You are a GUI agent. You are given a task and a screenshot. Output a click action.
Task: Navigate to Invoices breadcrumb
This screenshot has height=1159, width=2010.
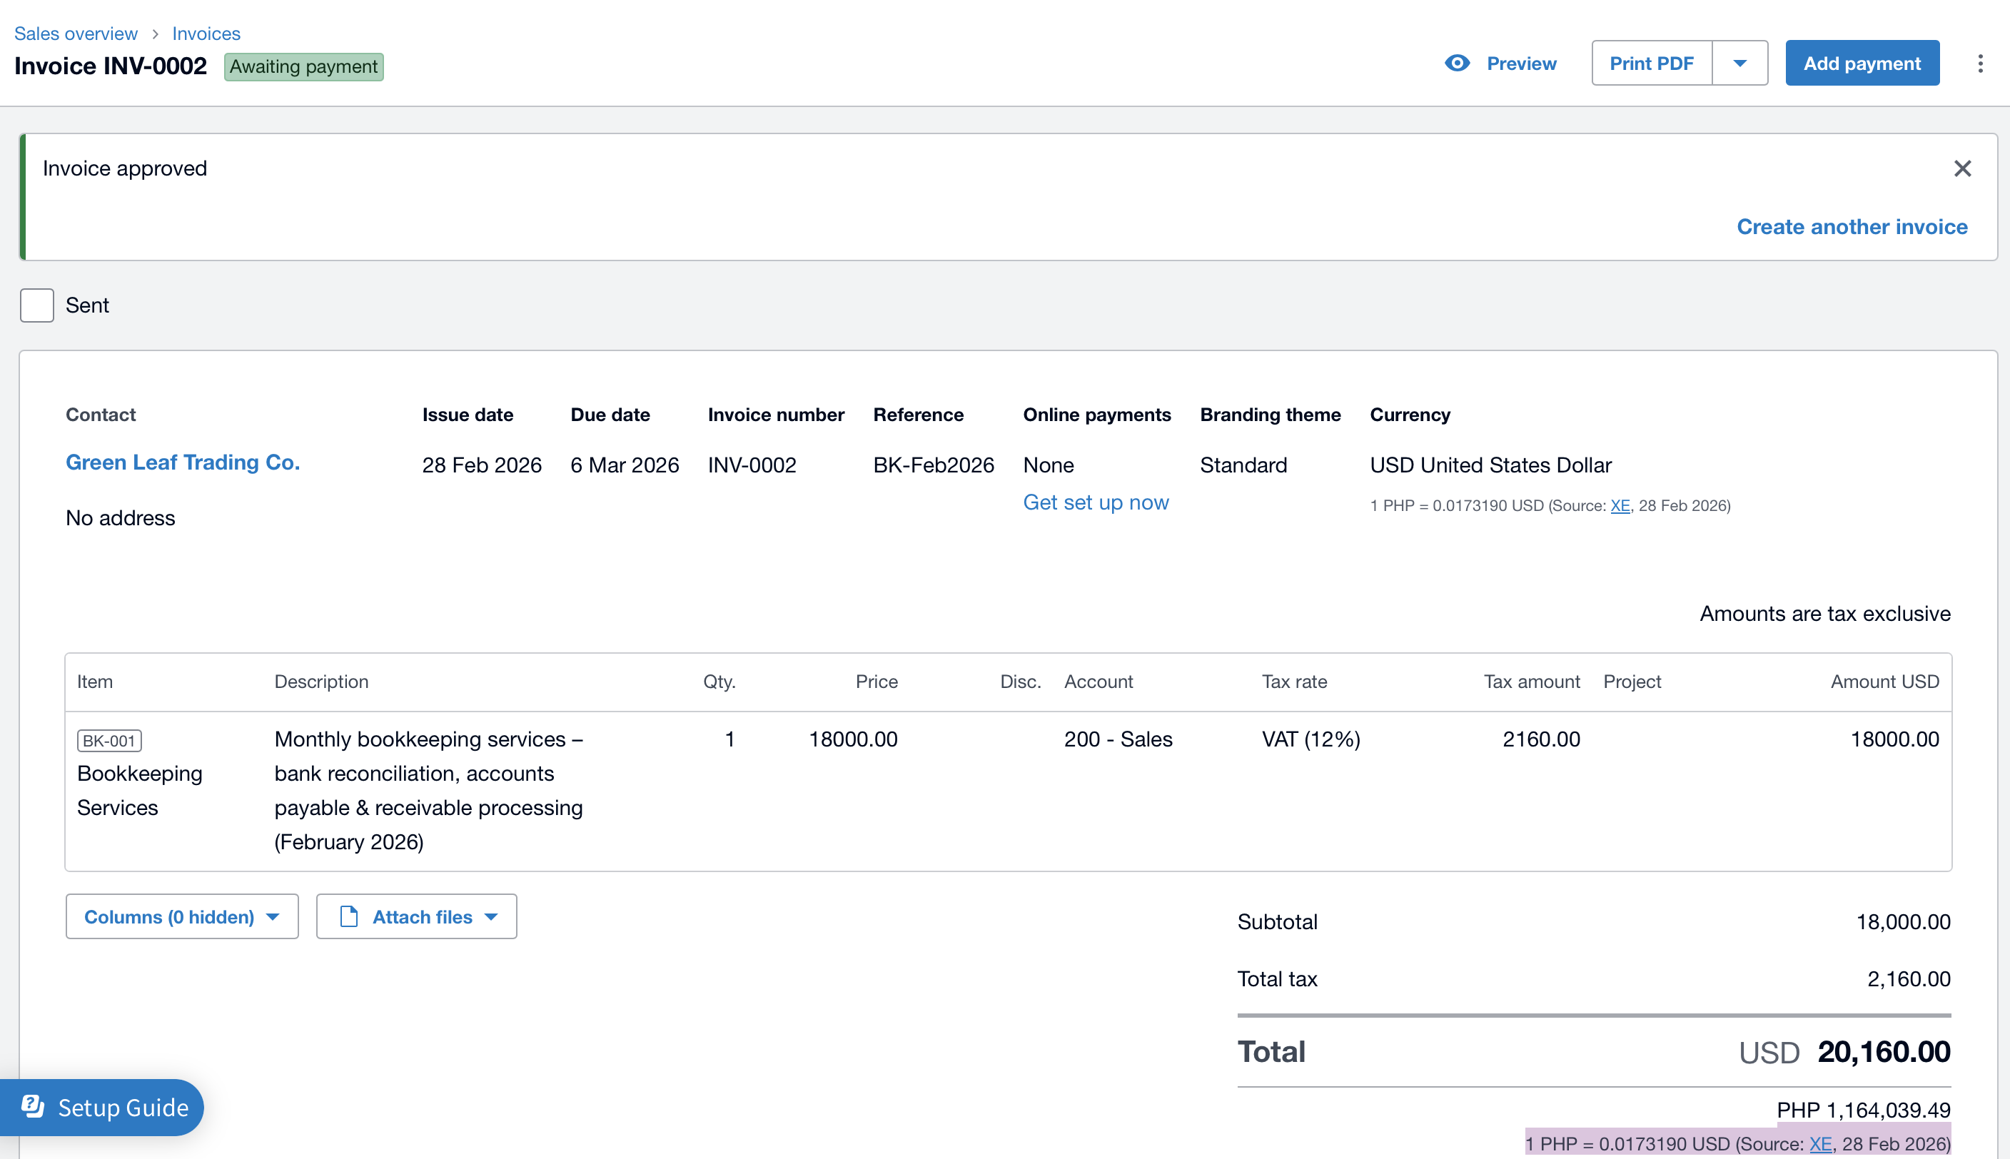point(206,34)
